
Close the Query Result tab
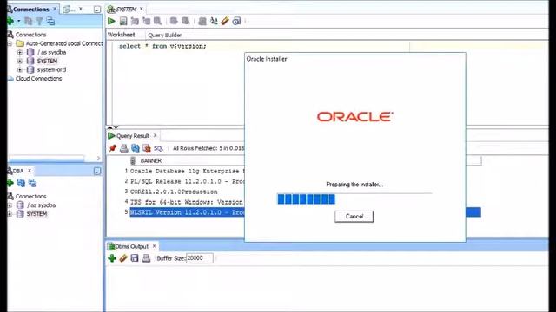click(155, 135)
